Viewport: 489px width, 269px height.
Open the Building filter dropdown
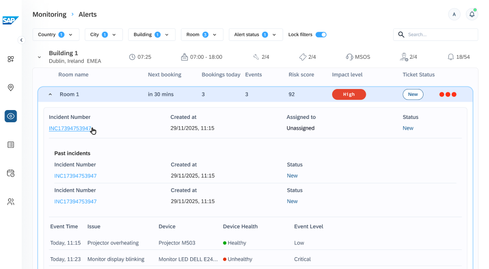point(152,35)
